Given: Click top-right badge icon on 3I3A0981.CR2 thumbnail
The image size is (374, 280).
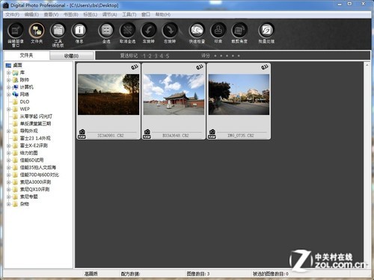Looking at the screenshot, I should (x=135, y=67).
